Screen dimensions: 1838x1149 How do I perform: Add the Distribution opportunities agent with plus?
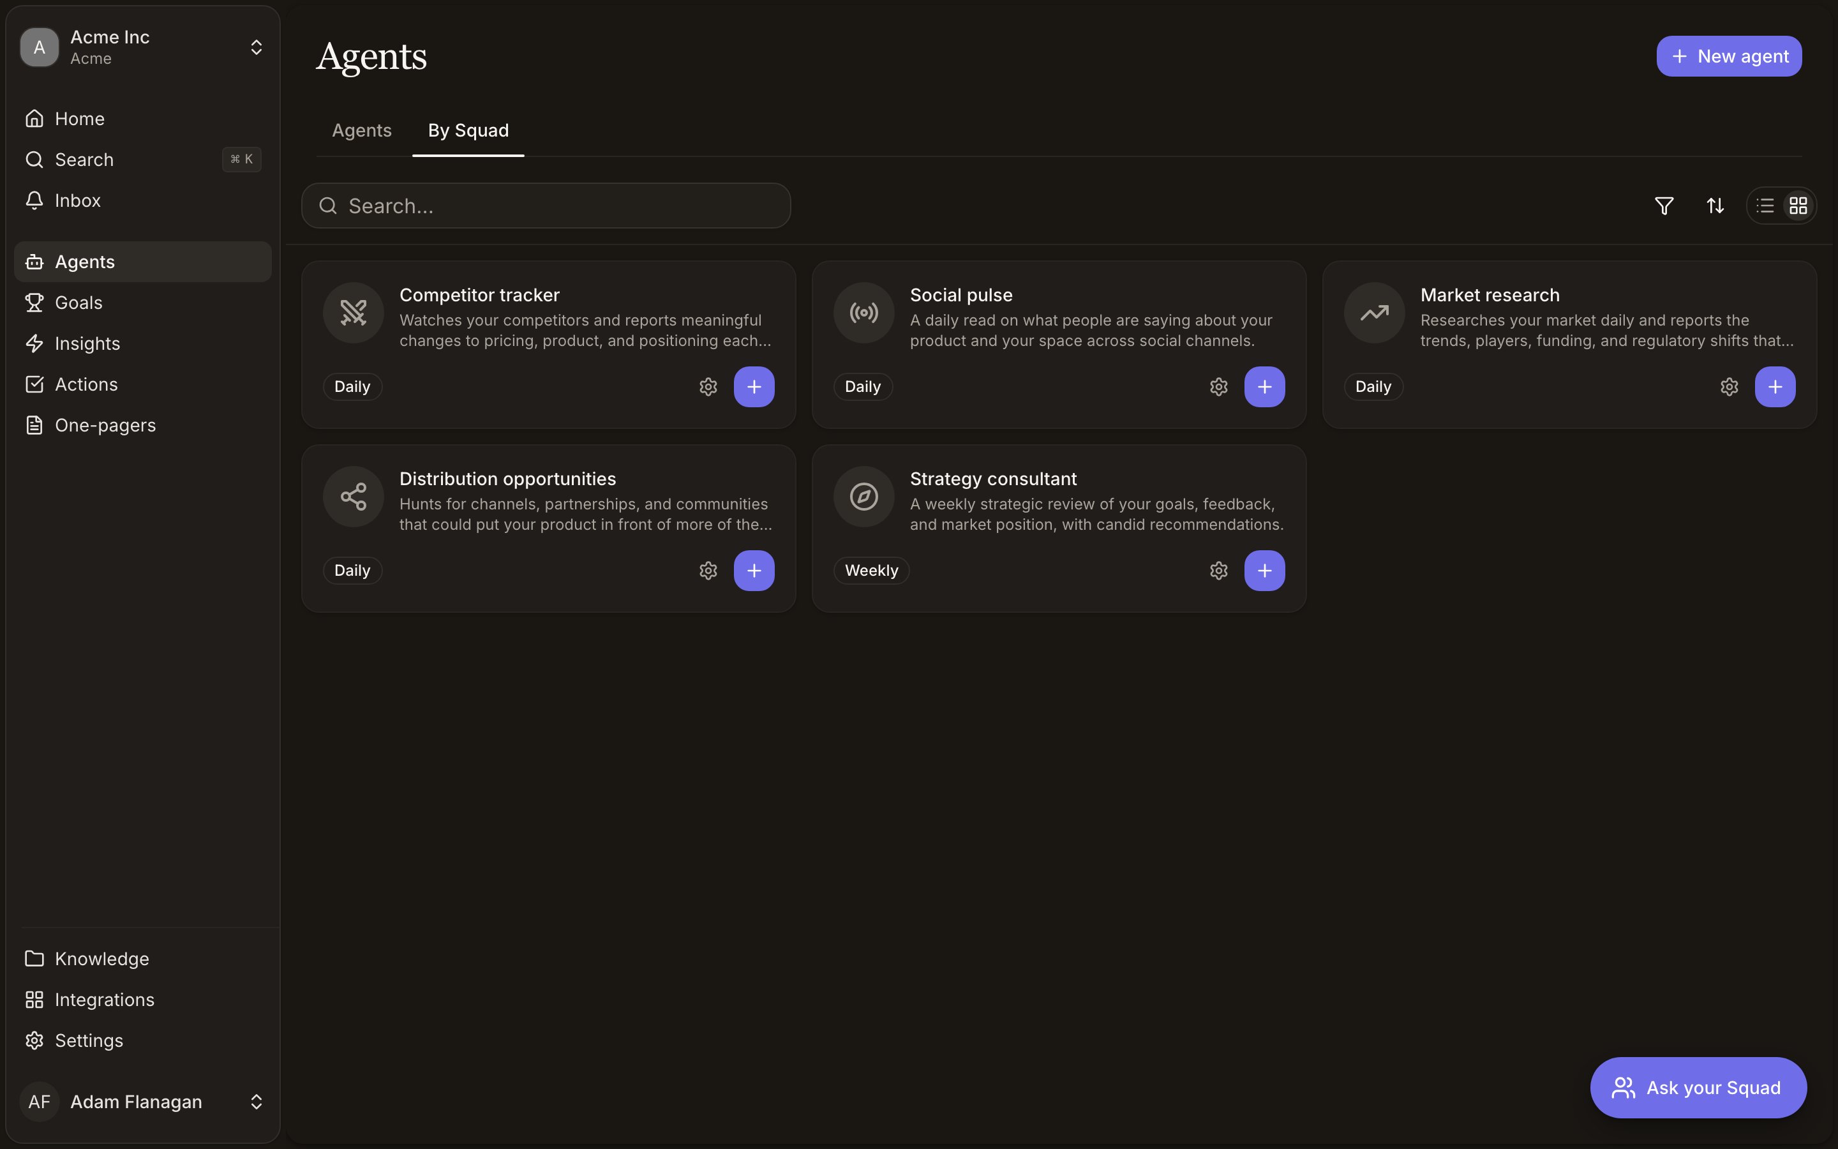coord(754,571)
